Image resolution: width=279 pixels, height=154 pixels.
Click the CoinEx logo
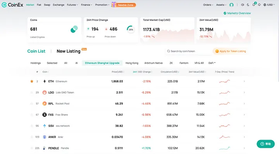coord(12,5)
